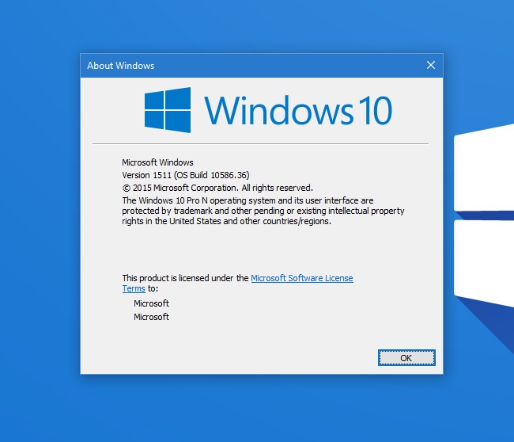Image resolution: width=514 pixels, height=442 pixels.
Task: Open the Microsoft Software License link
Action: pos(301,278)
